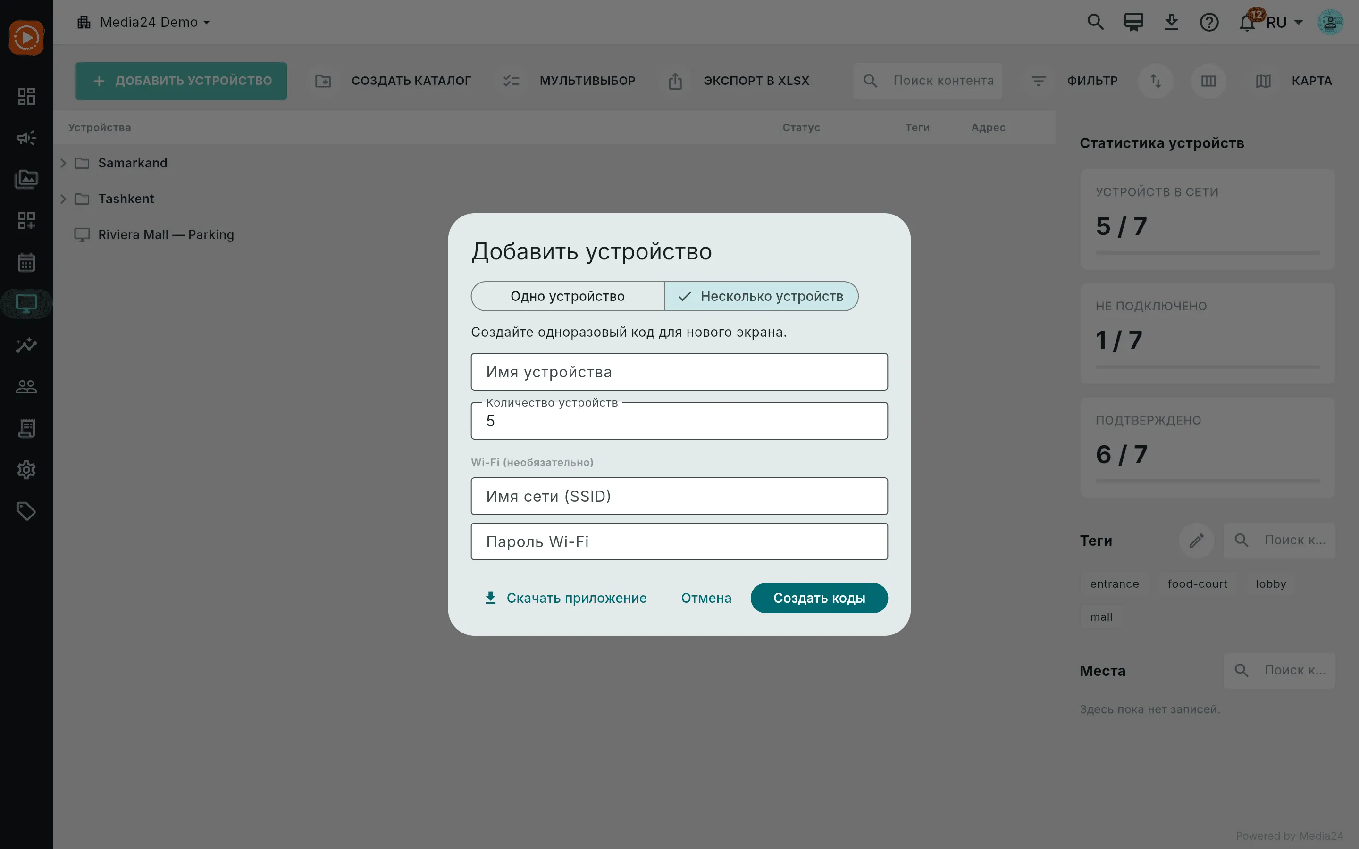Select the mall tag chip
This screenshot has width=1359, height=849.
1101,617
